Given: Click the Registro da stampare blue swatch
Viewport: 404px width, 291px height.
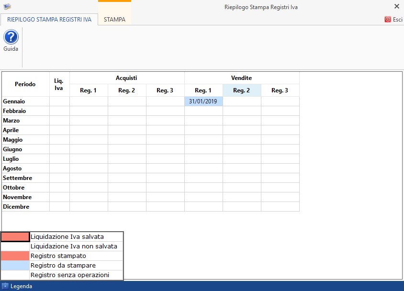Looking at the screenshot, I should 15,265.
